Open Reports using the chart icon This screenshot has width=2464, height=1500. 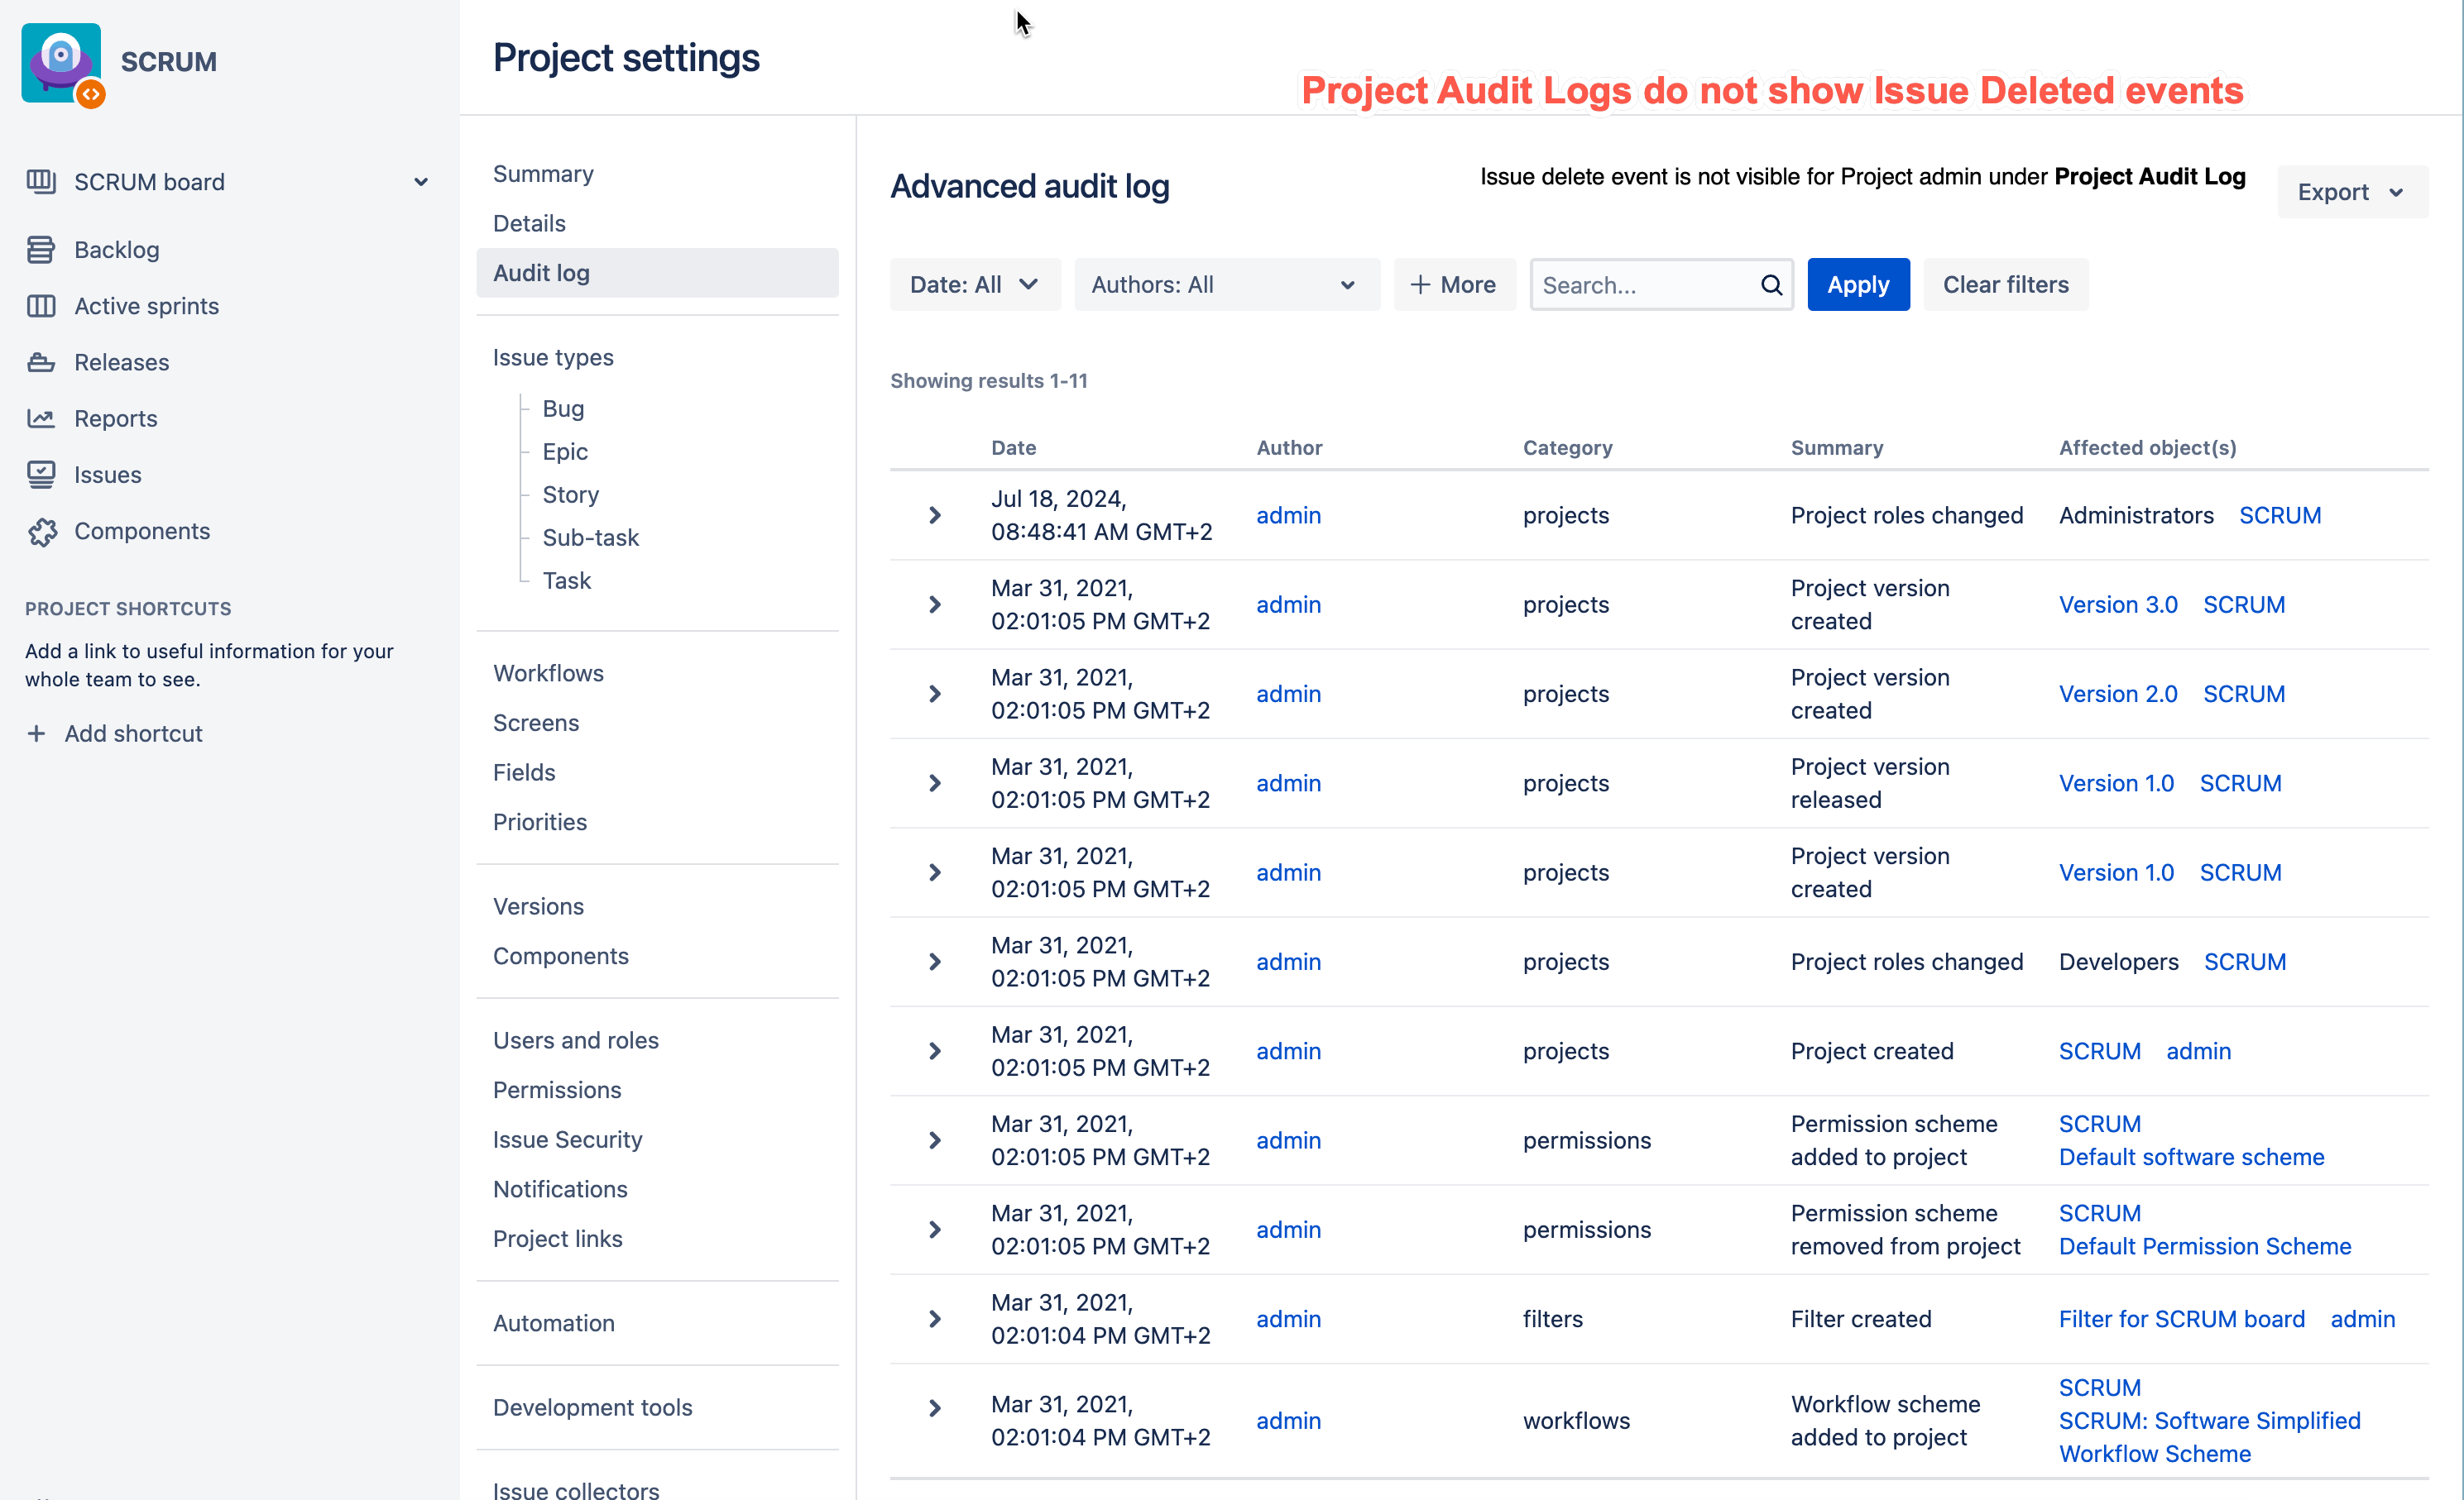(x=41, y=418)
